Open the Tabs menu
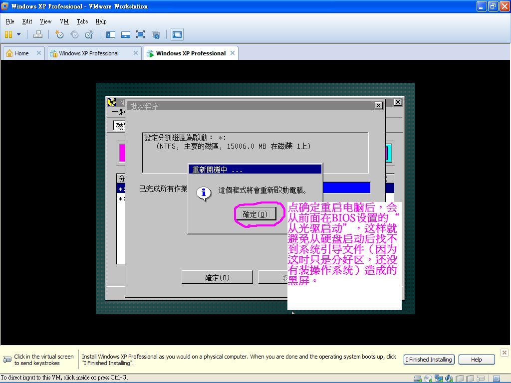The image size is (511, 383). pos(82,21)
